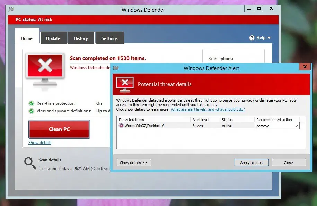Expand the Help dropdown arrow

(x=269, y=38)
